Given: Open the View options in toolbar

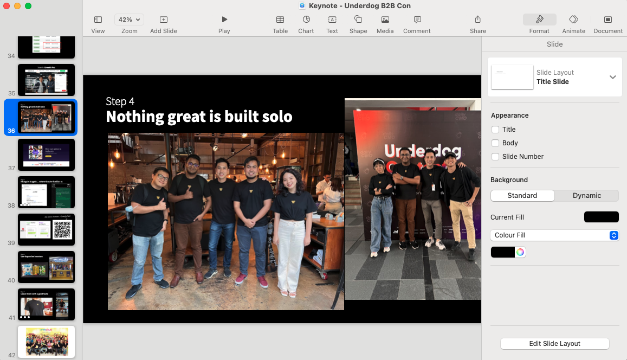Looking at the screenshot, I should tap(98, 20).
